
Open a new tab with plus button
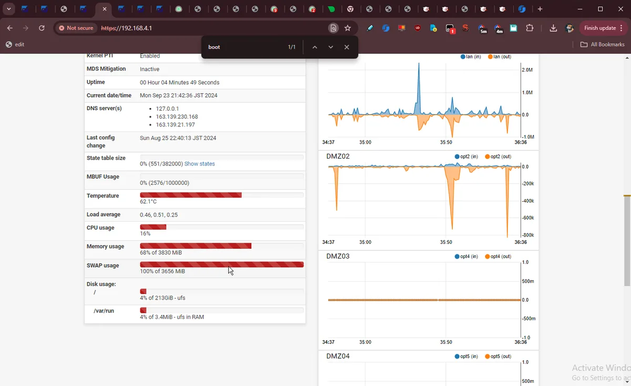pos(540,9)
